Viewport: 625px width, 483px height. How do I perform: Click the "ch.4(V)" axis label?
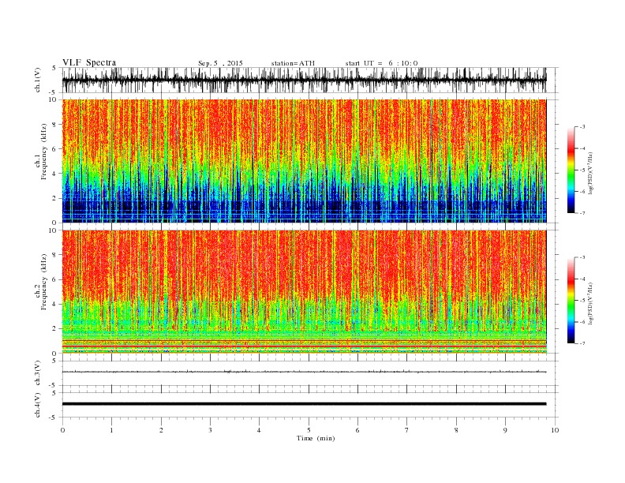coord(38,405)
